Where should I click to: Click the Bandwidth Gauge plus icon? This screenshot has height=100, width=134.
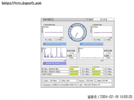click(x=44, y=63)
